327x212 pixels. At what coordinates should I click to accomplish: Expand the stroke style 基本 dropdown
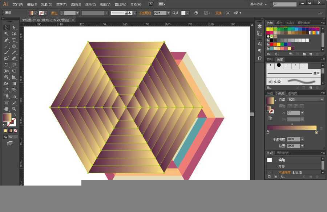134,13
